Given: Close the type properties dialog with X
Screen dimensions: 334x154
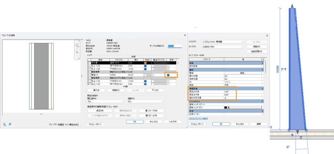Looking at the screenshot, I should tap(267, 36).
